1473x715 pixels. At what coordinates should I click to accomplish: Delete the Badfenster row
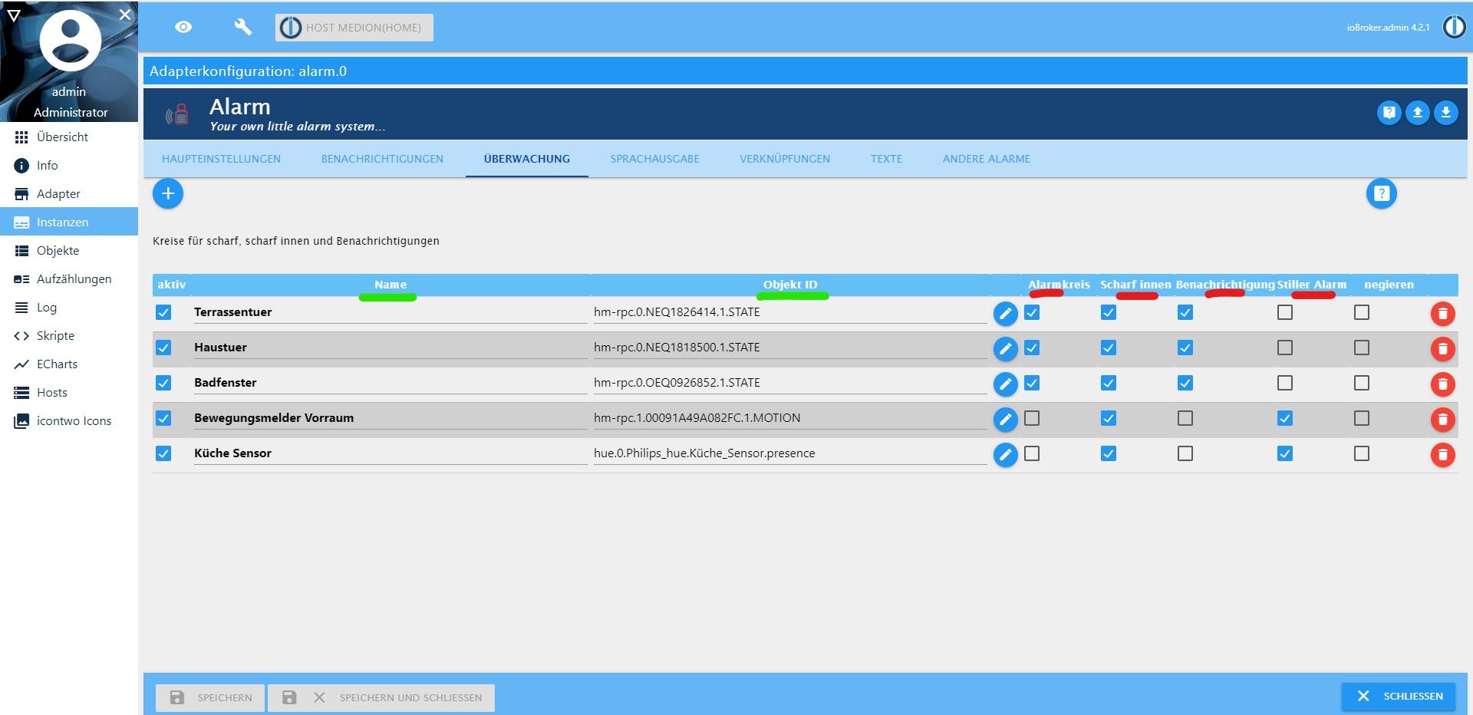(1442, 384)
